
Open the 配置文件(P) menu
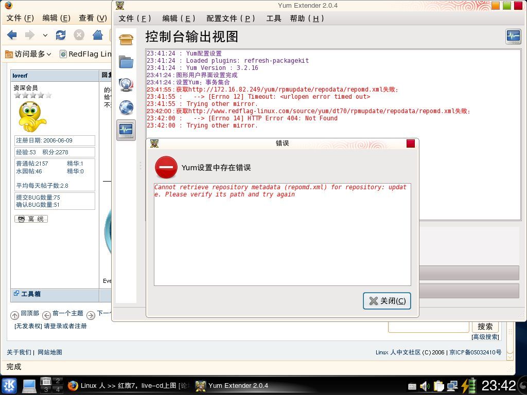(x=231, y=19)
